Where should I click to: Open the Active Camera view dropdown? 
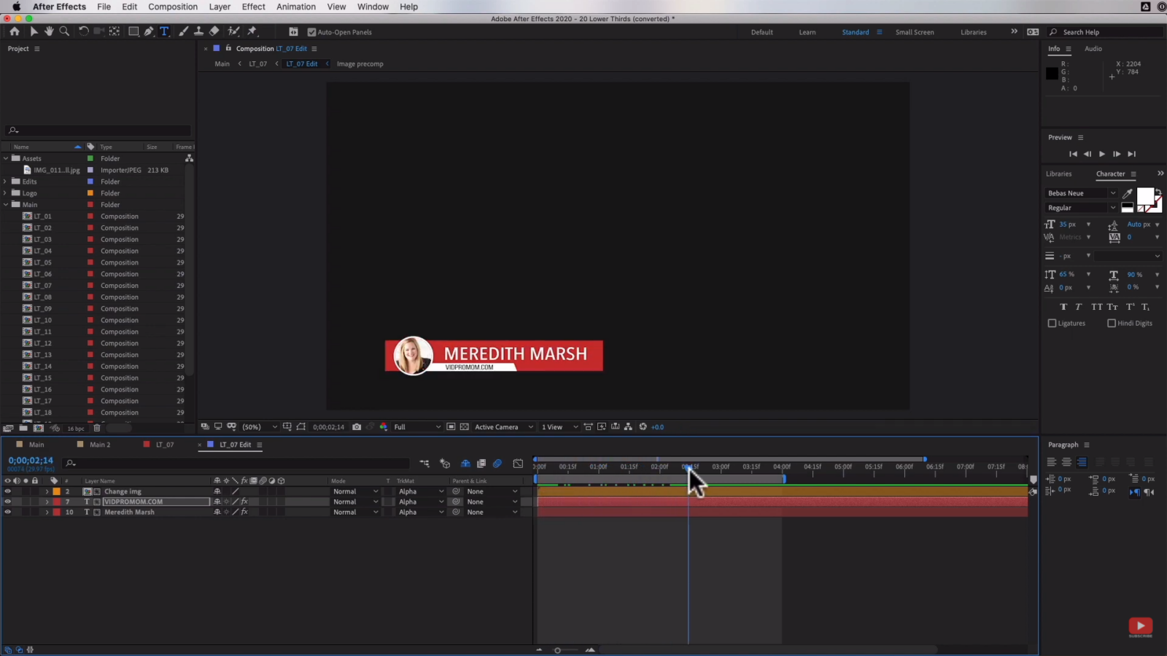click(500, 426)
